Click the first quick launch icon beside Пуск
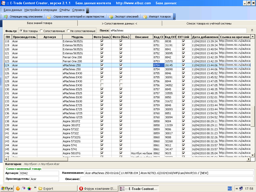The image size is (256, 192). coord(18,188)
